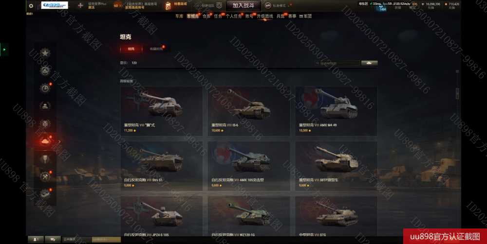
Task: Click the 加入战斗 battle button
Action: coord(243,5)
